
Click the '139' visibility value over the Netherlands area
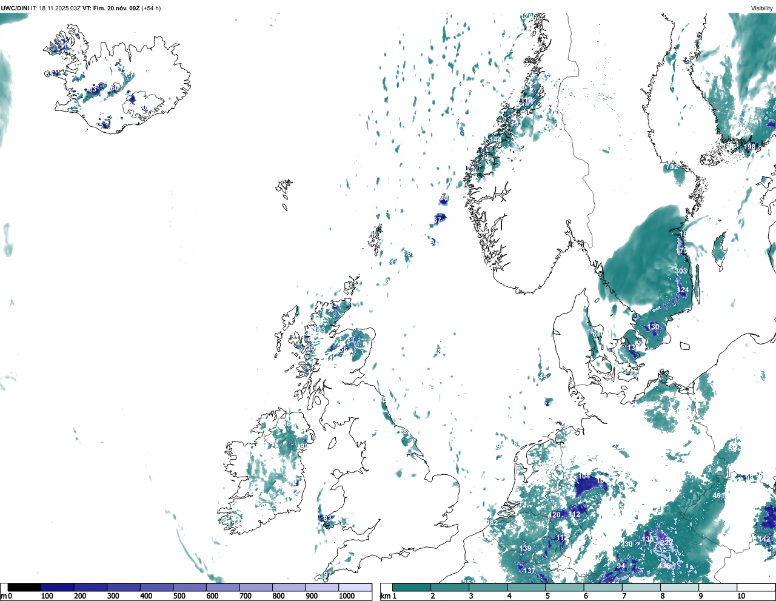point(526,549)
